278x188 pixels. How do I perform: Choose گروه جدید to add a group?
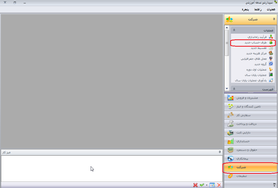click(264, 64)
